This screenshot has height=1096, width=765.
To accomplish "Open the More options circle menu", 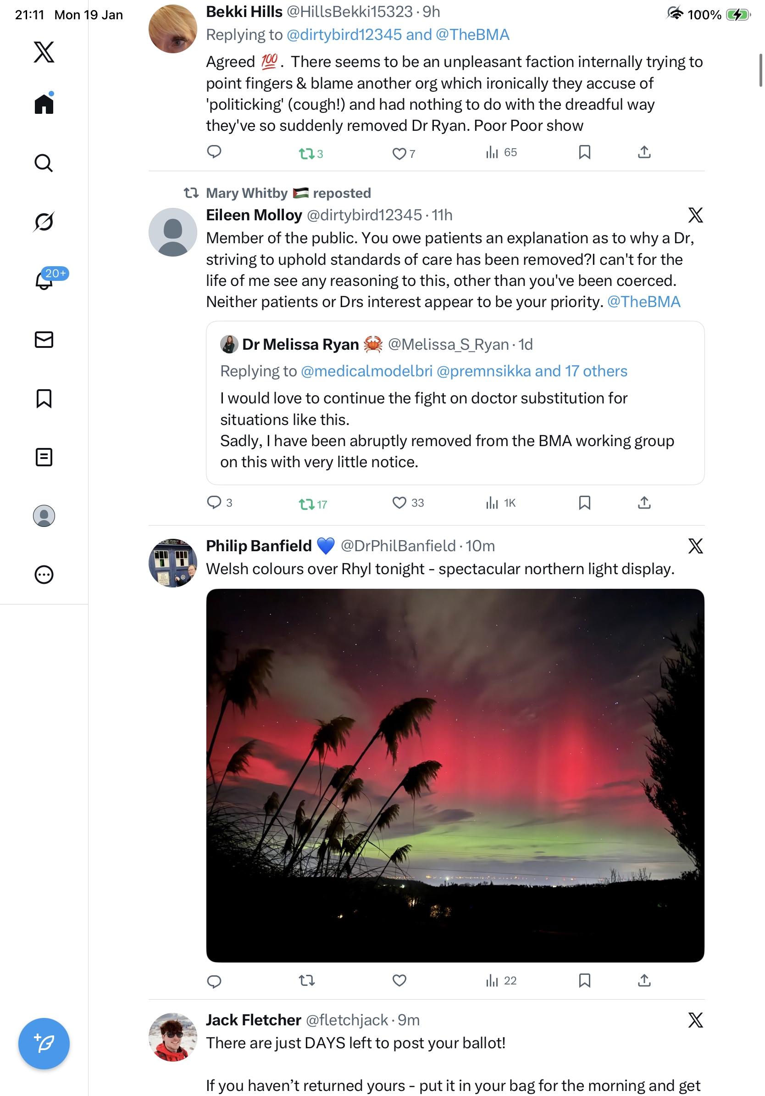I will coord(44,574).
